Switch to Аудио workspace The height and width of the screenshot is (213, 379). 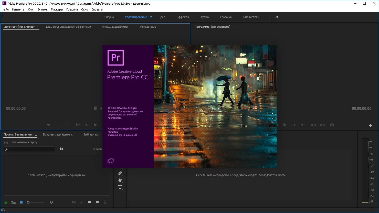205,17
